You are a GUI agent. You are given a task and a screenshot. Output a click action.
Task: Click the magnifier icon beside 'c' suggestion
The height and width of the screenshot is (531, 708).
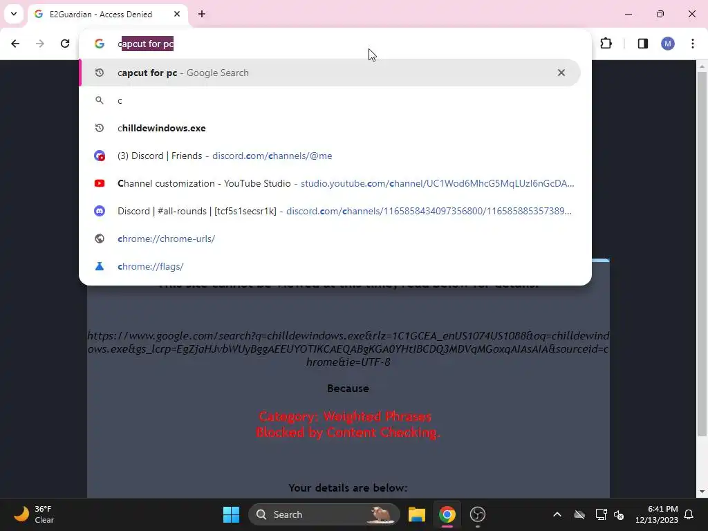point(100,100)
